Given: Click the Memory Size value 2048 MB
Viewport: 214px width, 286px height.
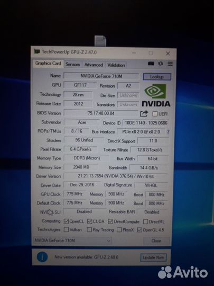Looking at the screenshot, I should pyautogui.click(x=81, y=167).
